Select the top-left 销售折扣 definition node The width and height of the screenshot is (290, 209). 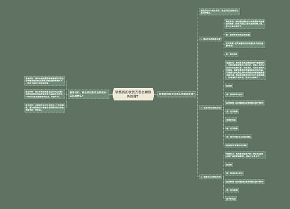point(45,81)
